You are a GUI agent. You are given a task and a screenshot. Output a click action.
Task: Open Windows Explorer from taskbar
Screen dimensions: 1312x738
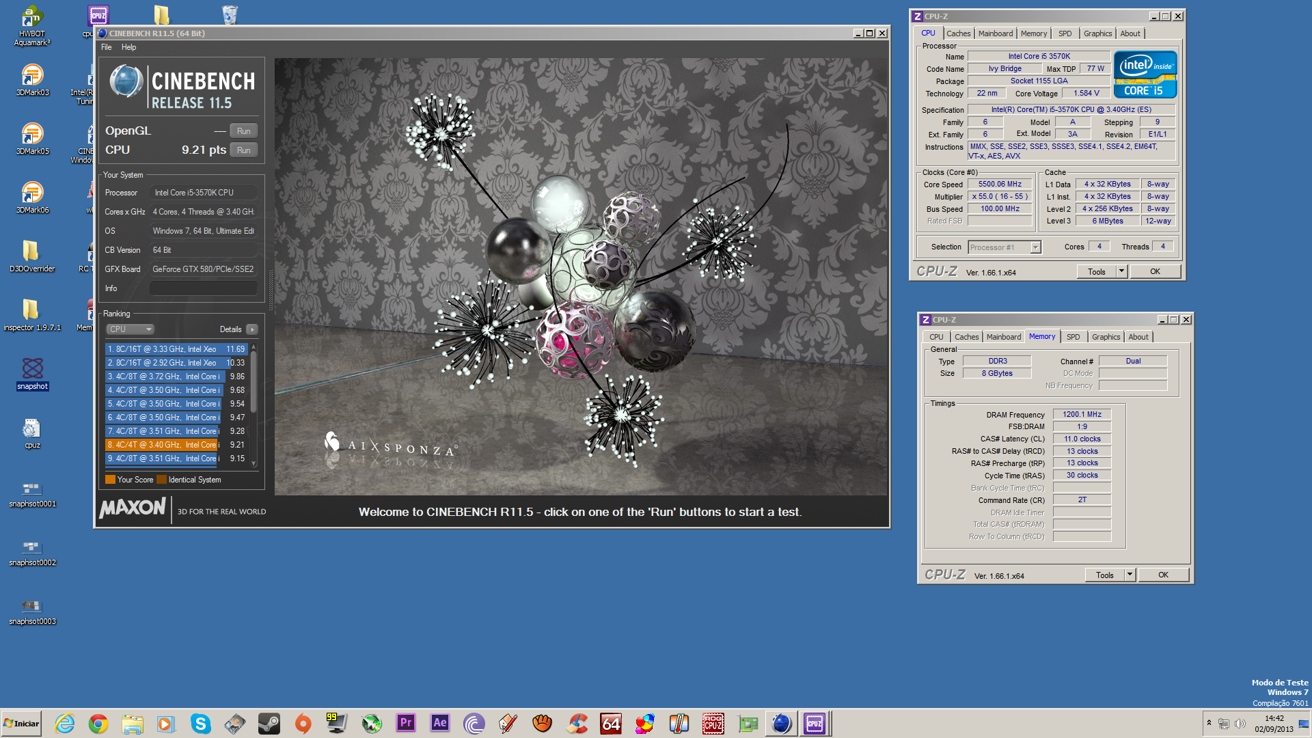point(133,724)
